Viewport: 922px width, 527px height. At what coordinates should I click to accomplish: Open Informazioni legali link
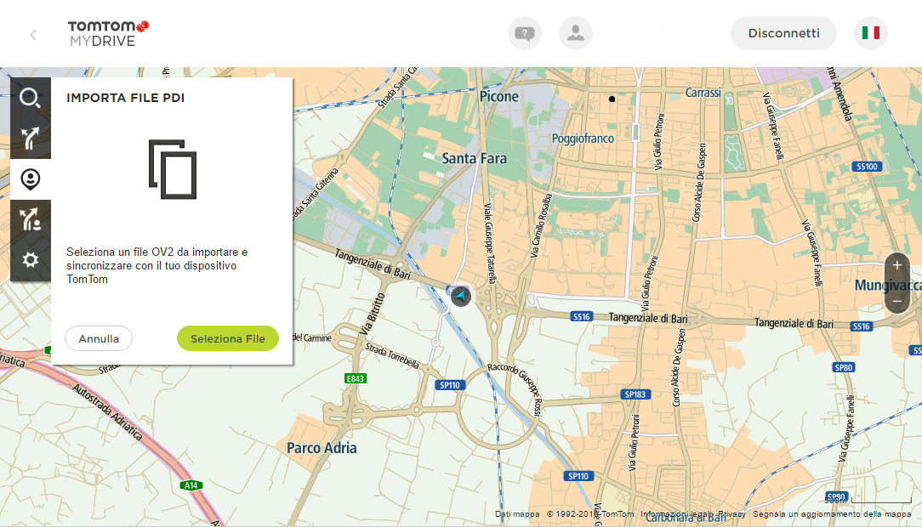click(676, 514)
